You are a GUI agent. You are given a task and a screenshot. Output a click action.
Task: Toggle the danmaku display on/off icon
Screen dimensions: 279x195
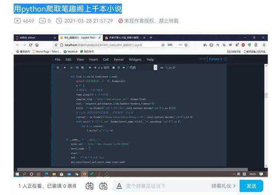[x=89, y=186]
